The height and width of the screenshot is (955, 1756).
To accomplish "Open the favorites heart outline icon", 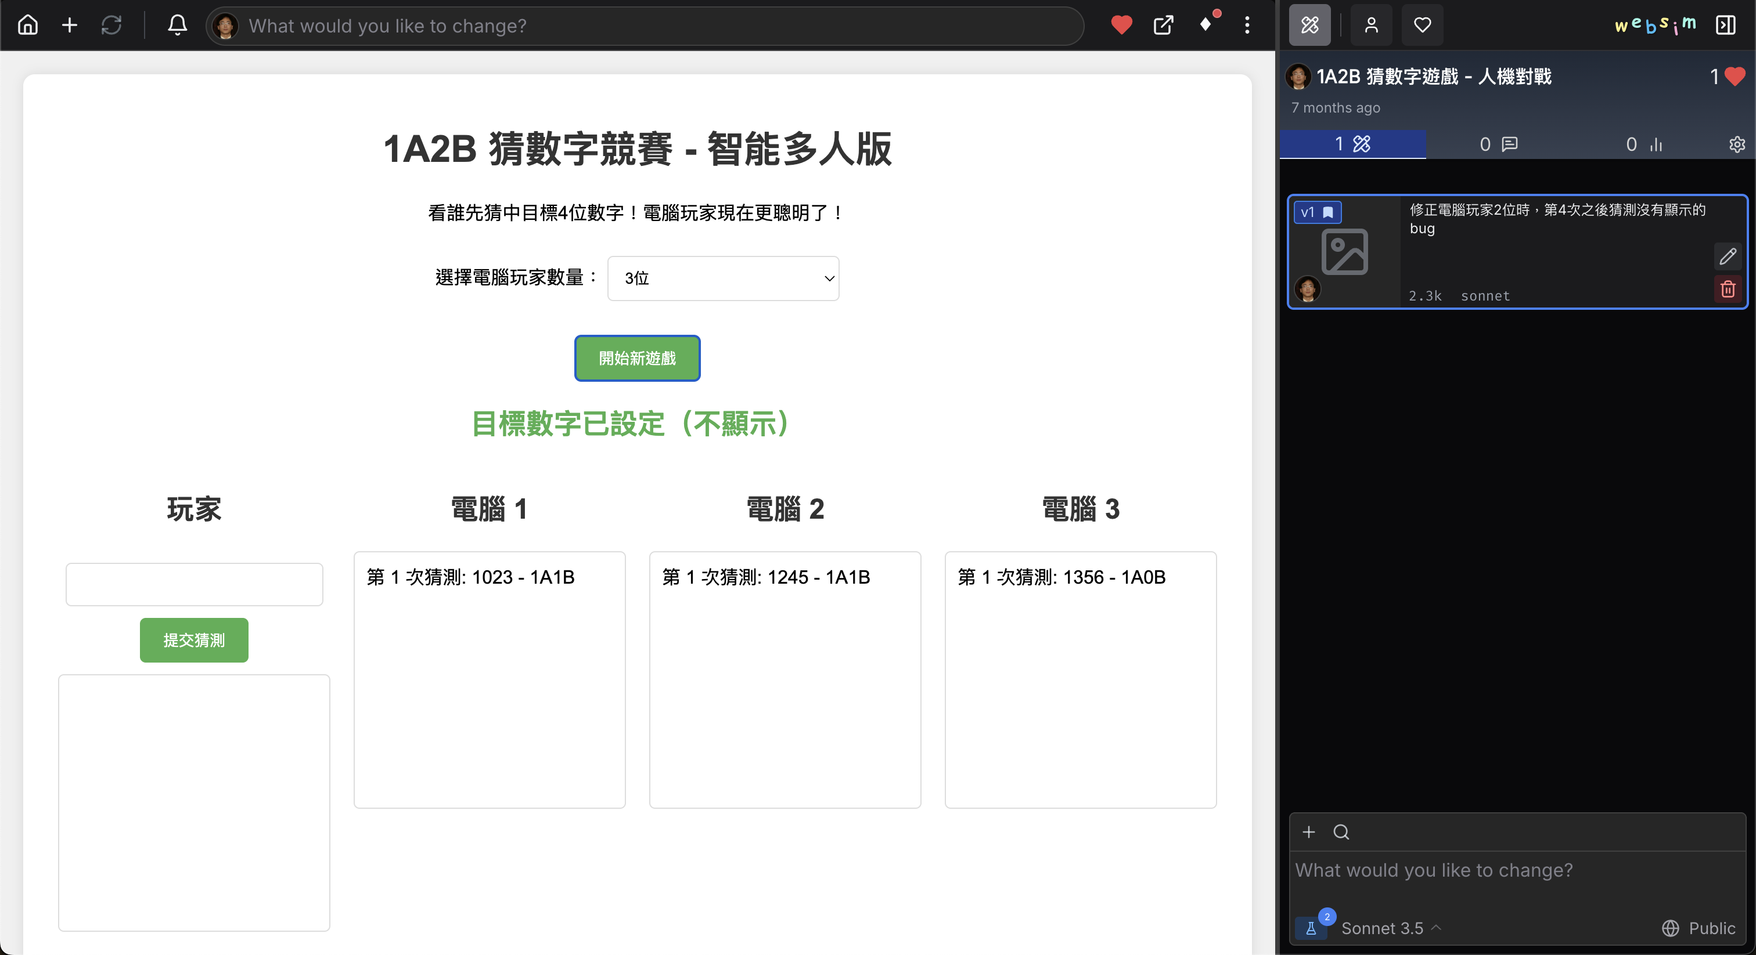I will point(1423,25).
